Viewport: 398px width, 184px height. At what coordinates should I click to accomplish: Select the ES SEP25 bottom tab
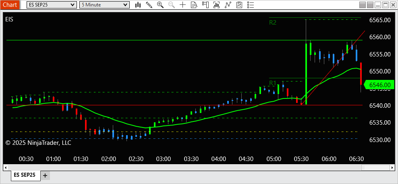pos(25,175)
